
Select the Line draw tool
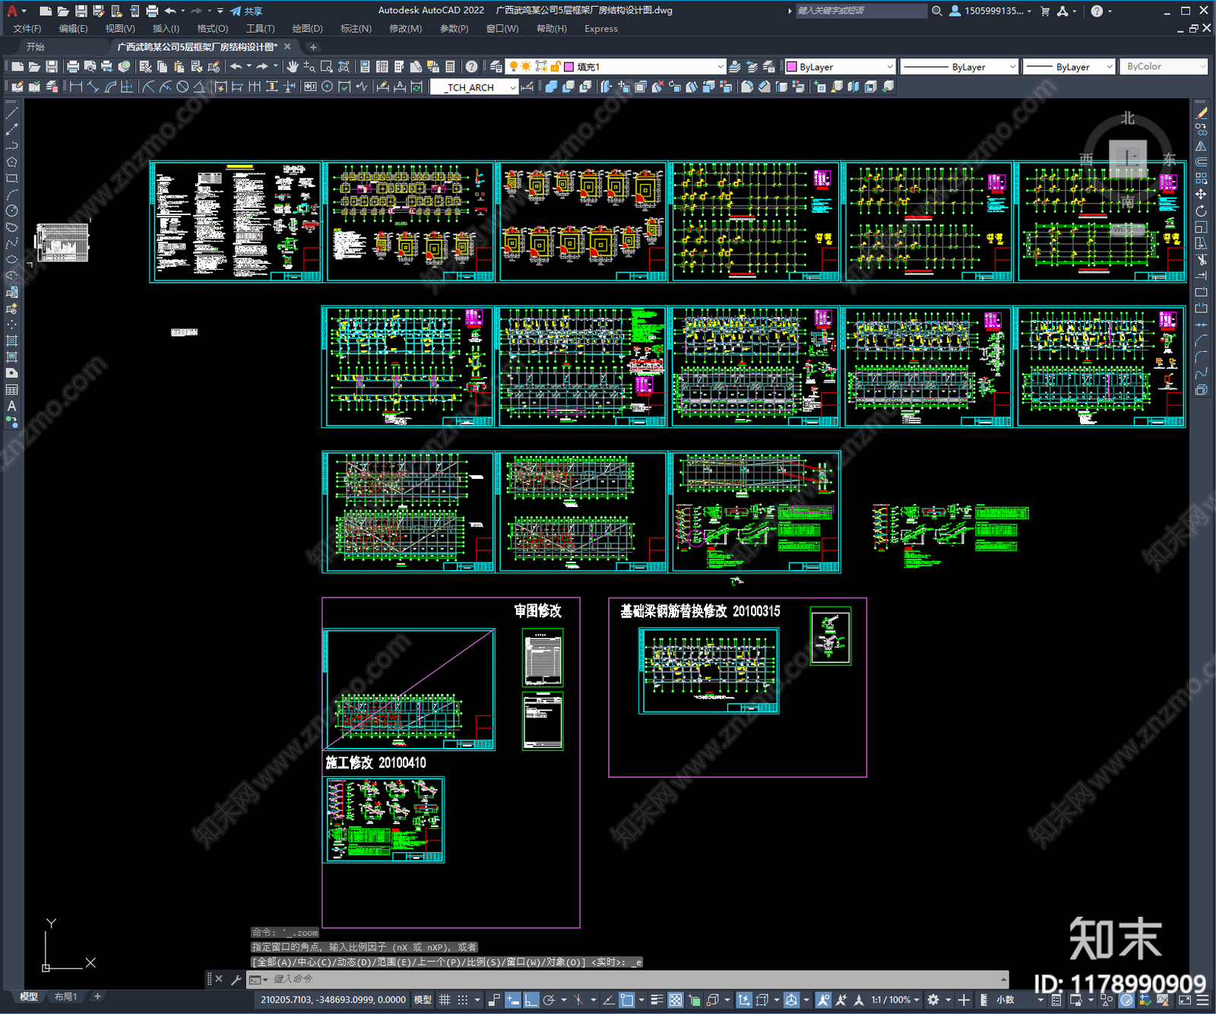[x=11, y=112]
